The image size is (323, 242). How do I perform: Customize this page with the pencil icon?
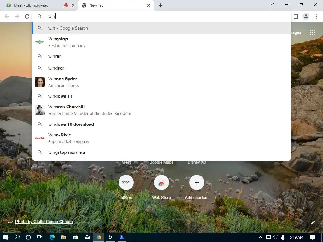(313, 222)
